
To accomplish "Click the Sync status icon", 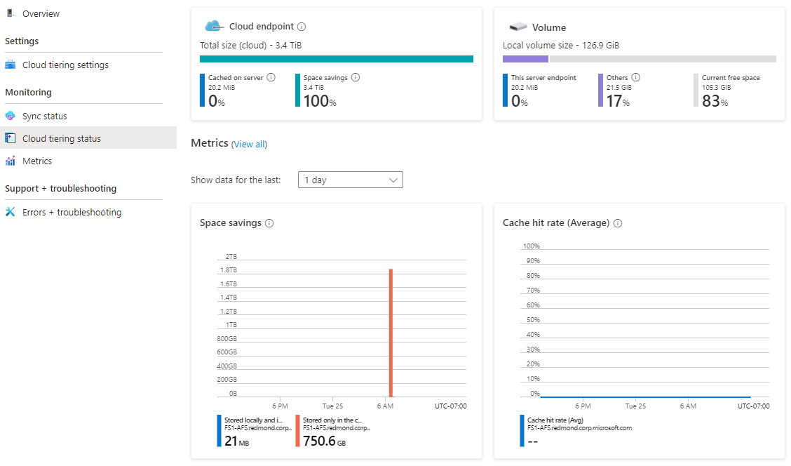I will 11,116.
